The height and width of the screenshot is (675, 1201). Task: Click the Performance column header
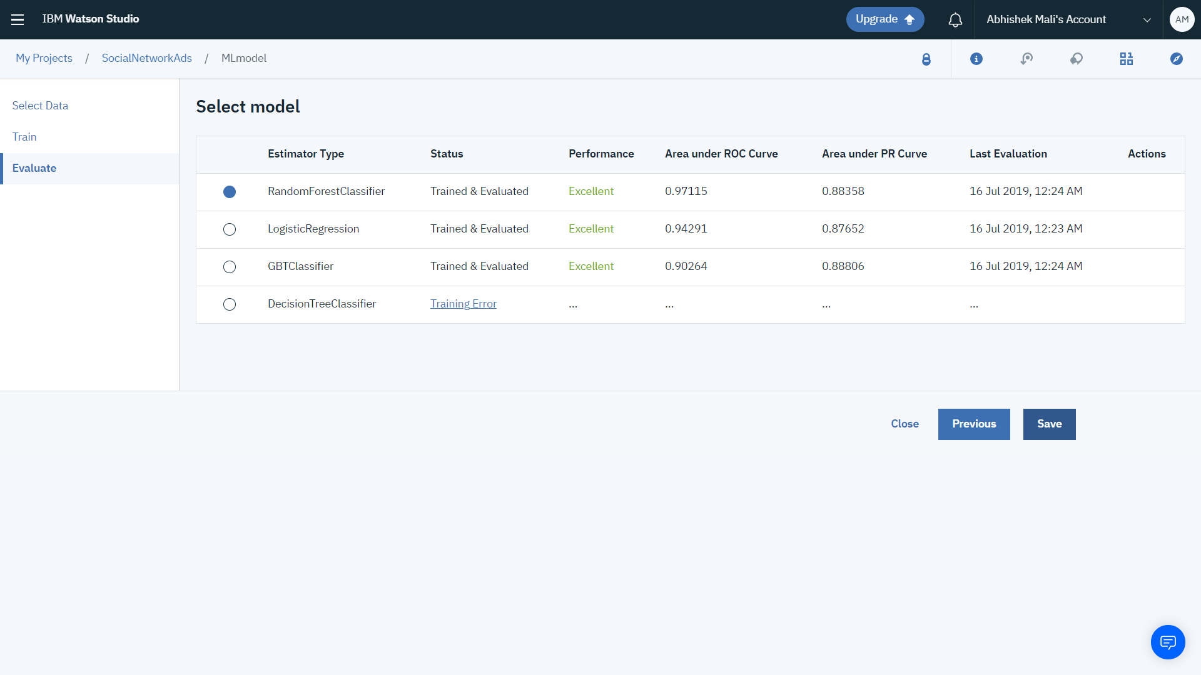coord(601,154)
